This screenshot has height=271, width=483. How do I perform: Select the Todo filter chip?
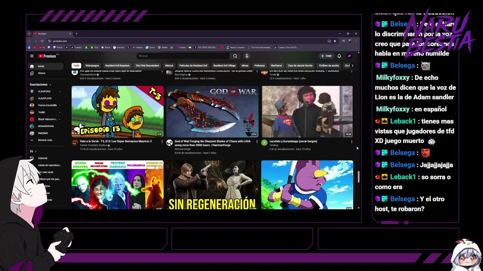tap(77, 65)
